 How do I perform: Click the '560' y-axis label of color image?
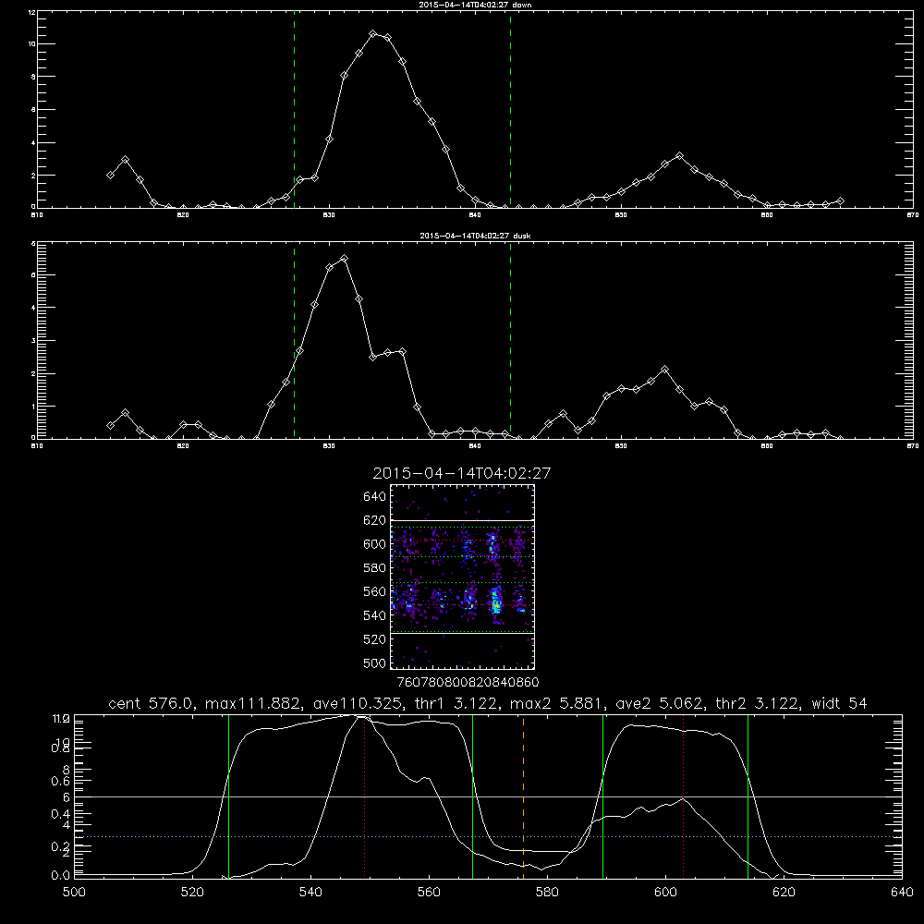click(375, 591)
